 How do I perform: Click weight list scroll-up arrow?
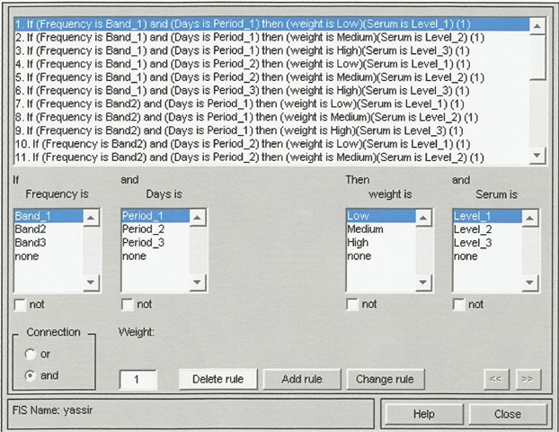(x=423, y=218)
